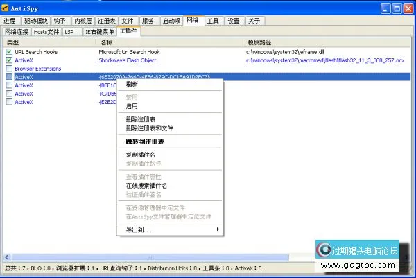Check the ActiveX {E2E2D row checkbox
The width and height of the screenshot is (416, 278).
point(9,102)
